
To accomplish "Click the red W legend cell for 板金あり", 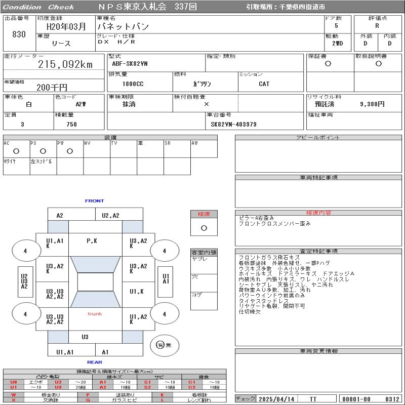I will coord(14,394).
